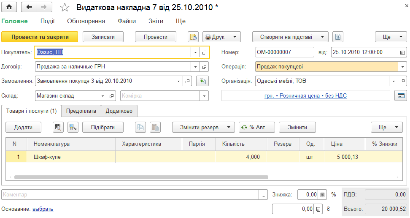
Task: Search by barcode icon in goods toolbar
Action: pyautogui.click(x=58, y=127)
